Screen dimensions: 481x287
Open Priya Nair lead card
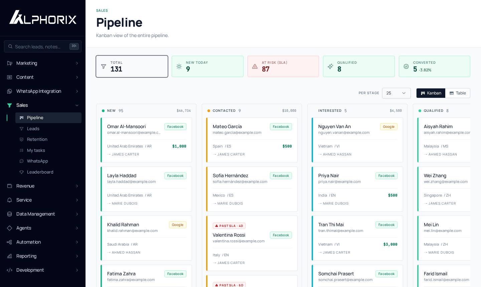[357, 189]
